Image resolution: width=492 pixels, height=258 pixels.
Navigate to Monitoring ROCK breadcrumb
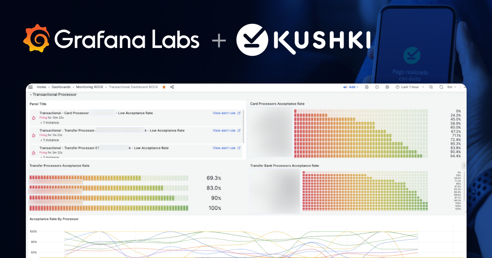click(89, 87)
